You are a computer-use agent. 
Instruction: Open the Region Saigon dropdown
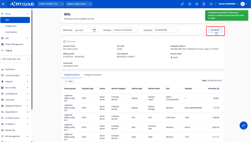[79, 4]
